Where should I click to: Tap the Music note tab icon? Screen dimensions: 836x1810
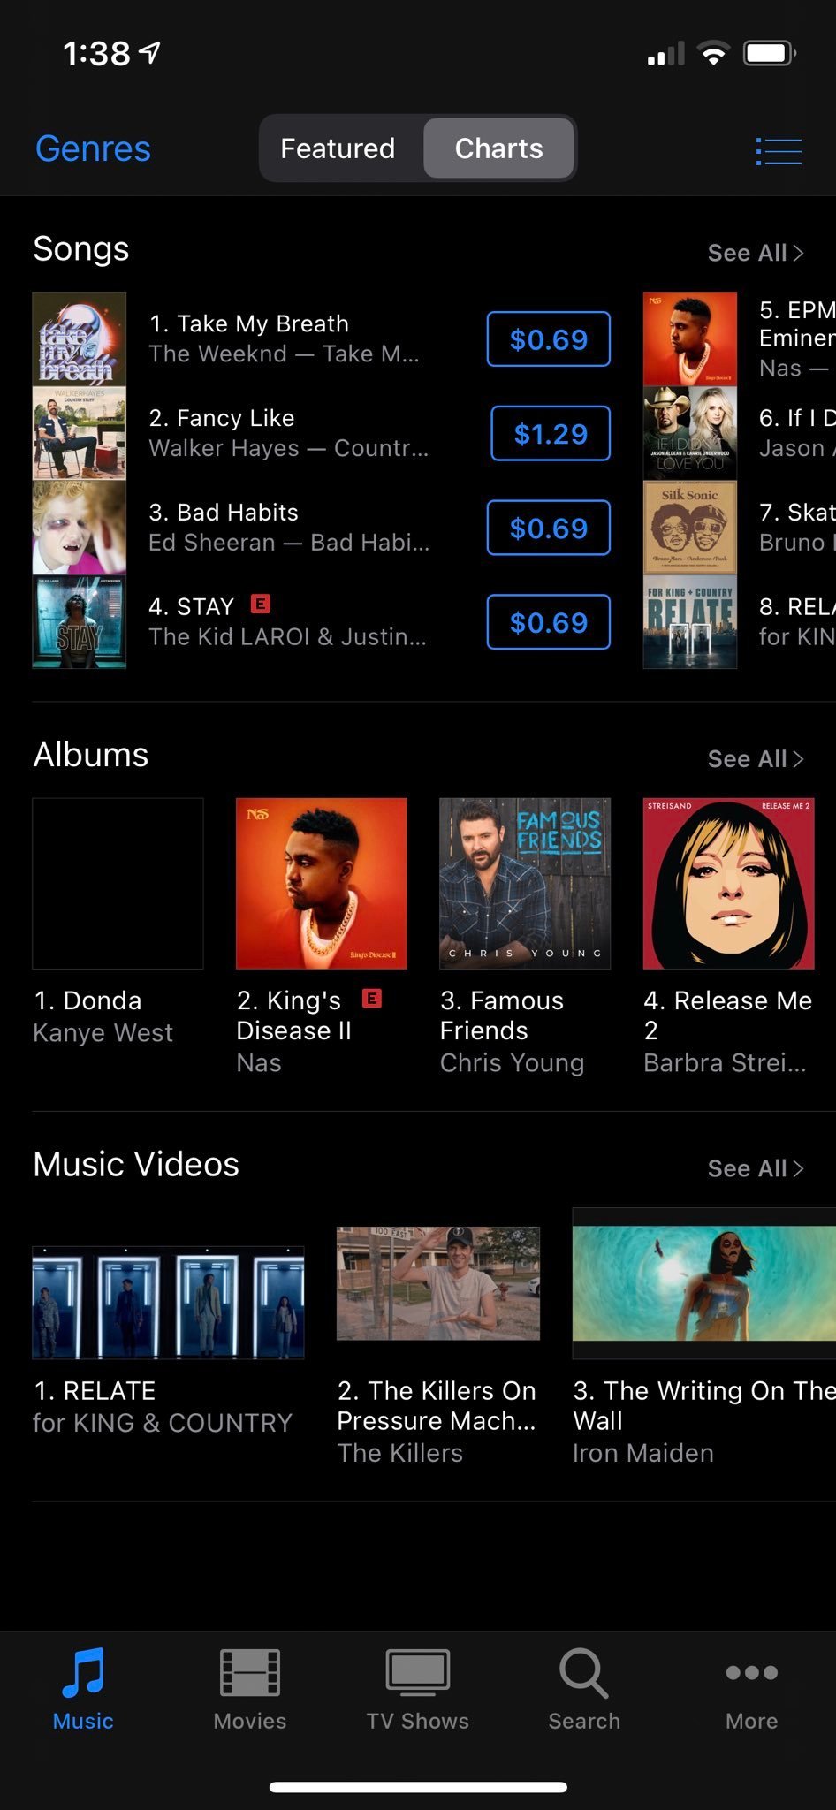click(83, 1671)
